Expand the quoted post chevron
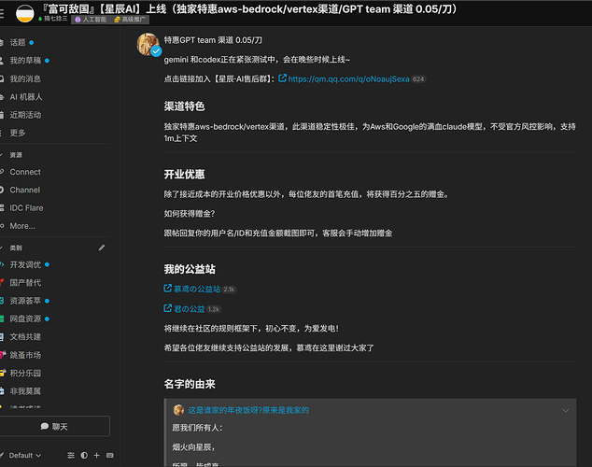The image size is (592, 467). (565, 410)
